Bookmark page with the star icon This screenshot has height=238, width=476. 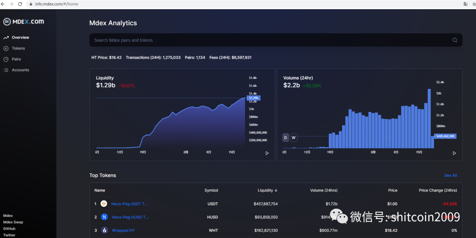(x=473, y=4)
